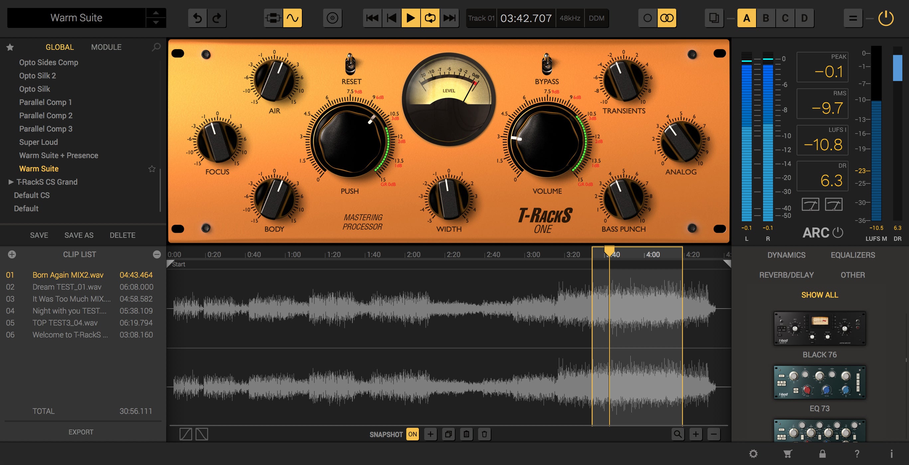The height and width of the screenshot is (465, 909).
Task: Click the waveform view icon
Action: 293,18
